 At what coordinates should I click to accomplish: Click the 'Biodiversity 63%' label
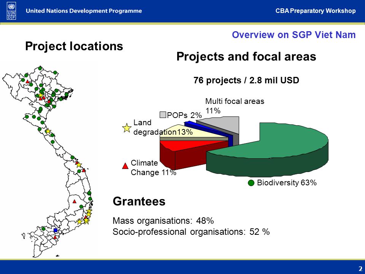coord(287,183)
